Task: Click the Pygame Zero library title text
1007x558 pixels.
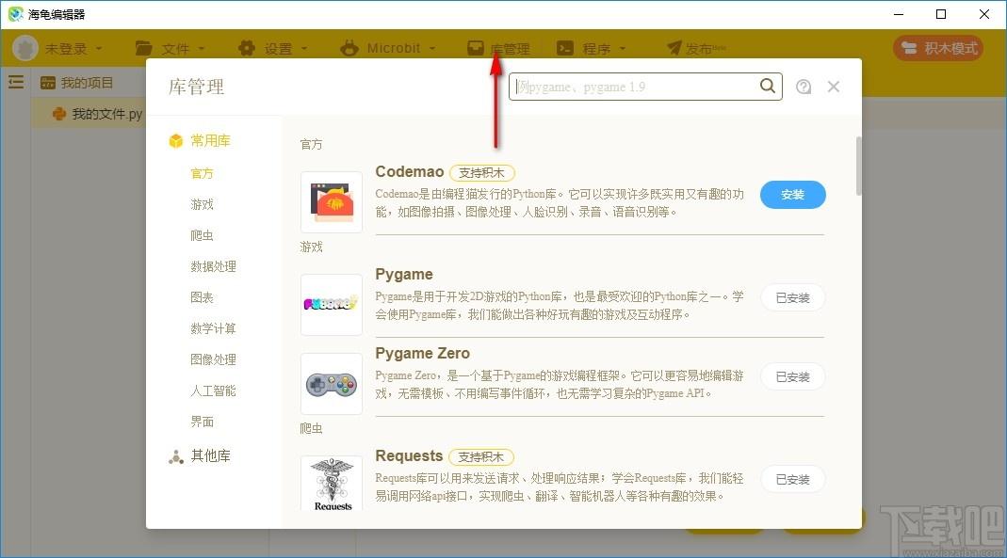Action: tap(423, 353)
